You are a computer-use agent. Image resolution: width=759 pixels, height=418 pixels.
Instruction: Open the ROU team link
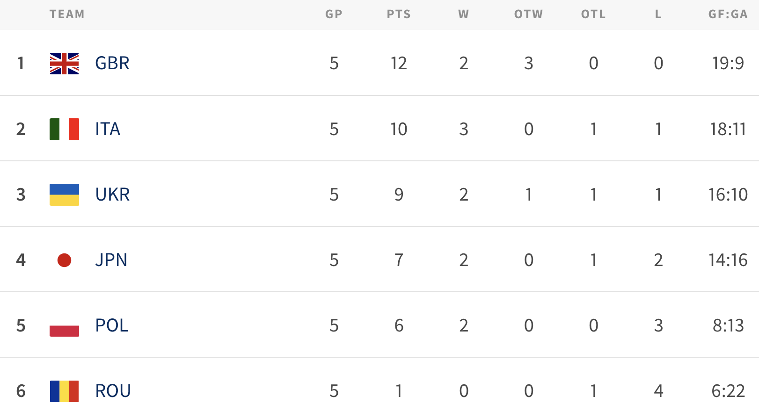[x=113, y=391]
